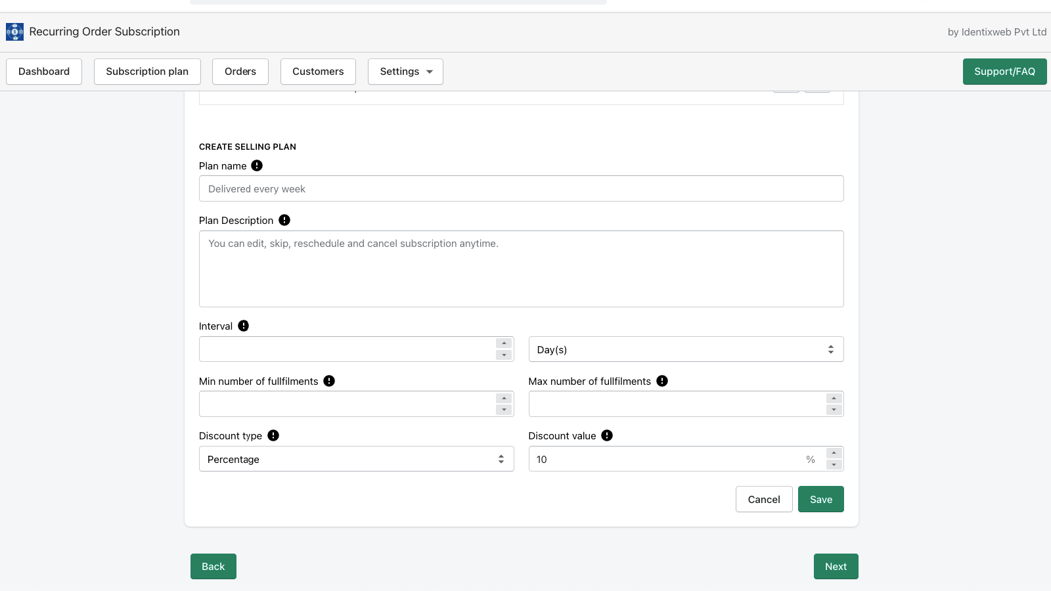The image size is (1051, 591).
Task: Open the Support/FAQ page
Action: pos(1004,72)
